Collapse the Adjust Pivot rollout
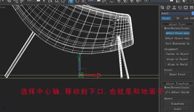 [x=177, y=24]
